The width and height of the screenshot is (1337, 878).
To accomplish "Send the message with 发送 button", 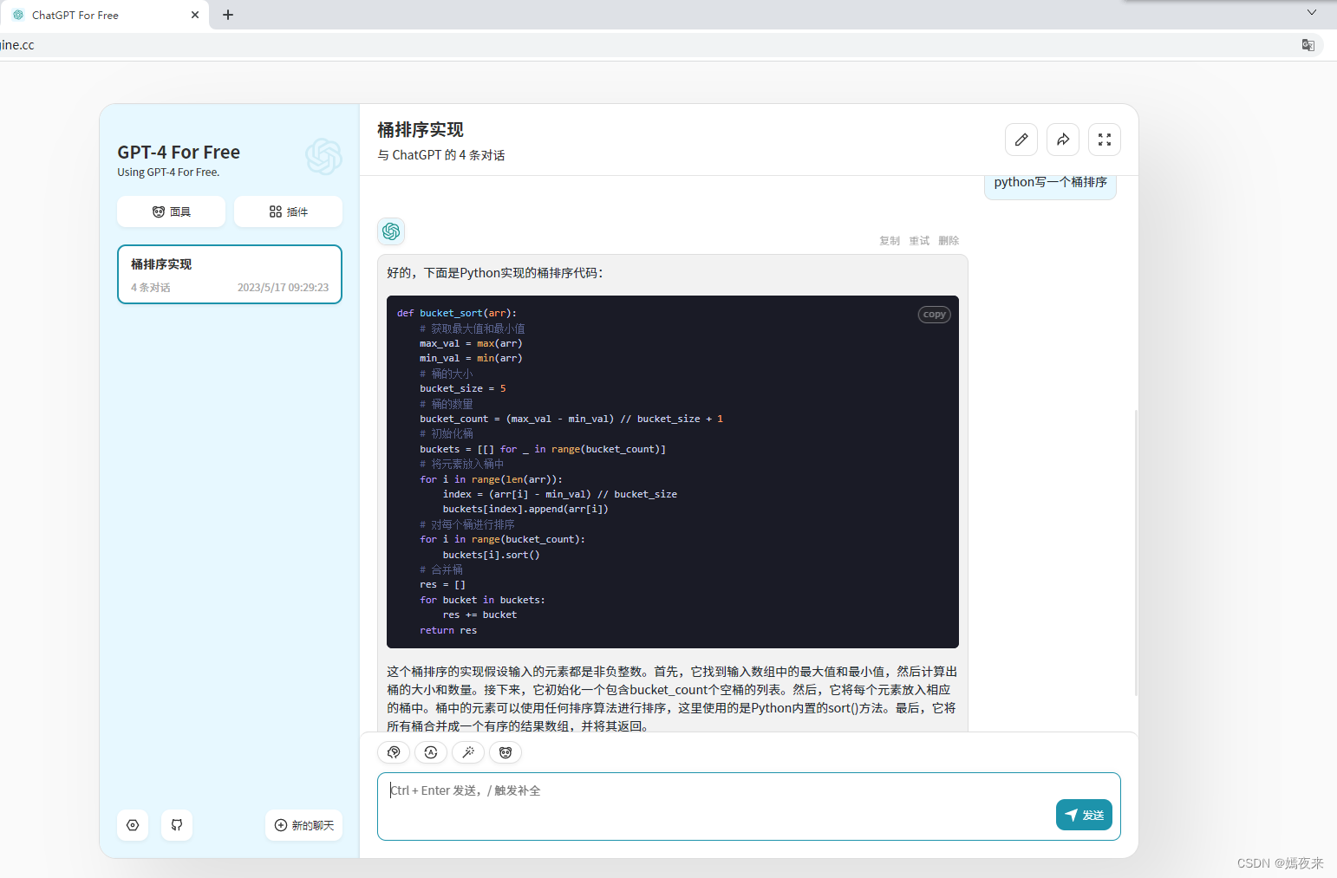I will pyautogui.click(x=1084, y=815).
